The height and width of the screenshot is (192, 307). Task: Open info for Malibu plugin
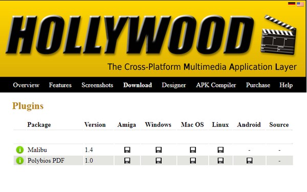[20, 150]
